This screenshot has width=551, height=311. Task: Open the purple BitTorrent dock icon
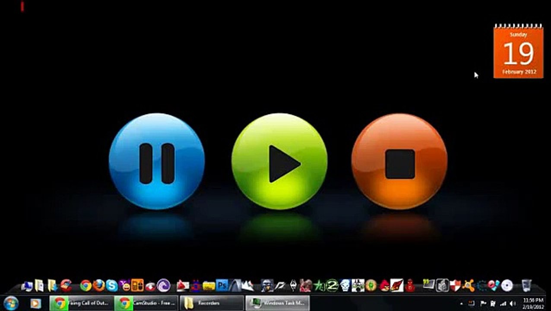pyautogui.click(x=163, y=286)
